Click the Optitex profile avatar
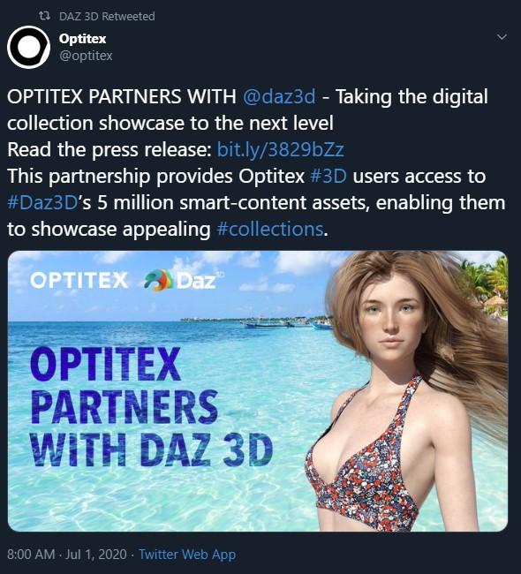521x574 pixels. click(28, 47)
